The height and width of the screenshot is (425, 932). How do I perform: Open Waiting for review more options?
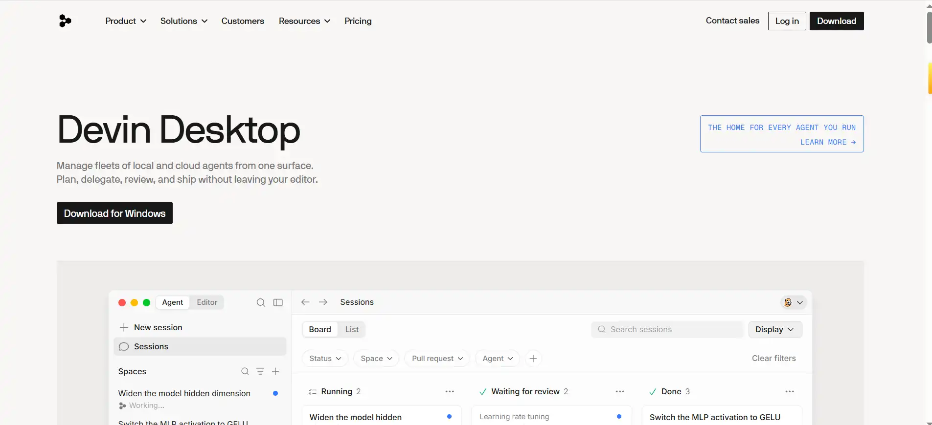coord(620,391)
